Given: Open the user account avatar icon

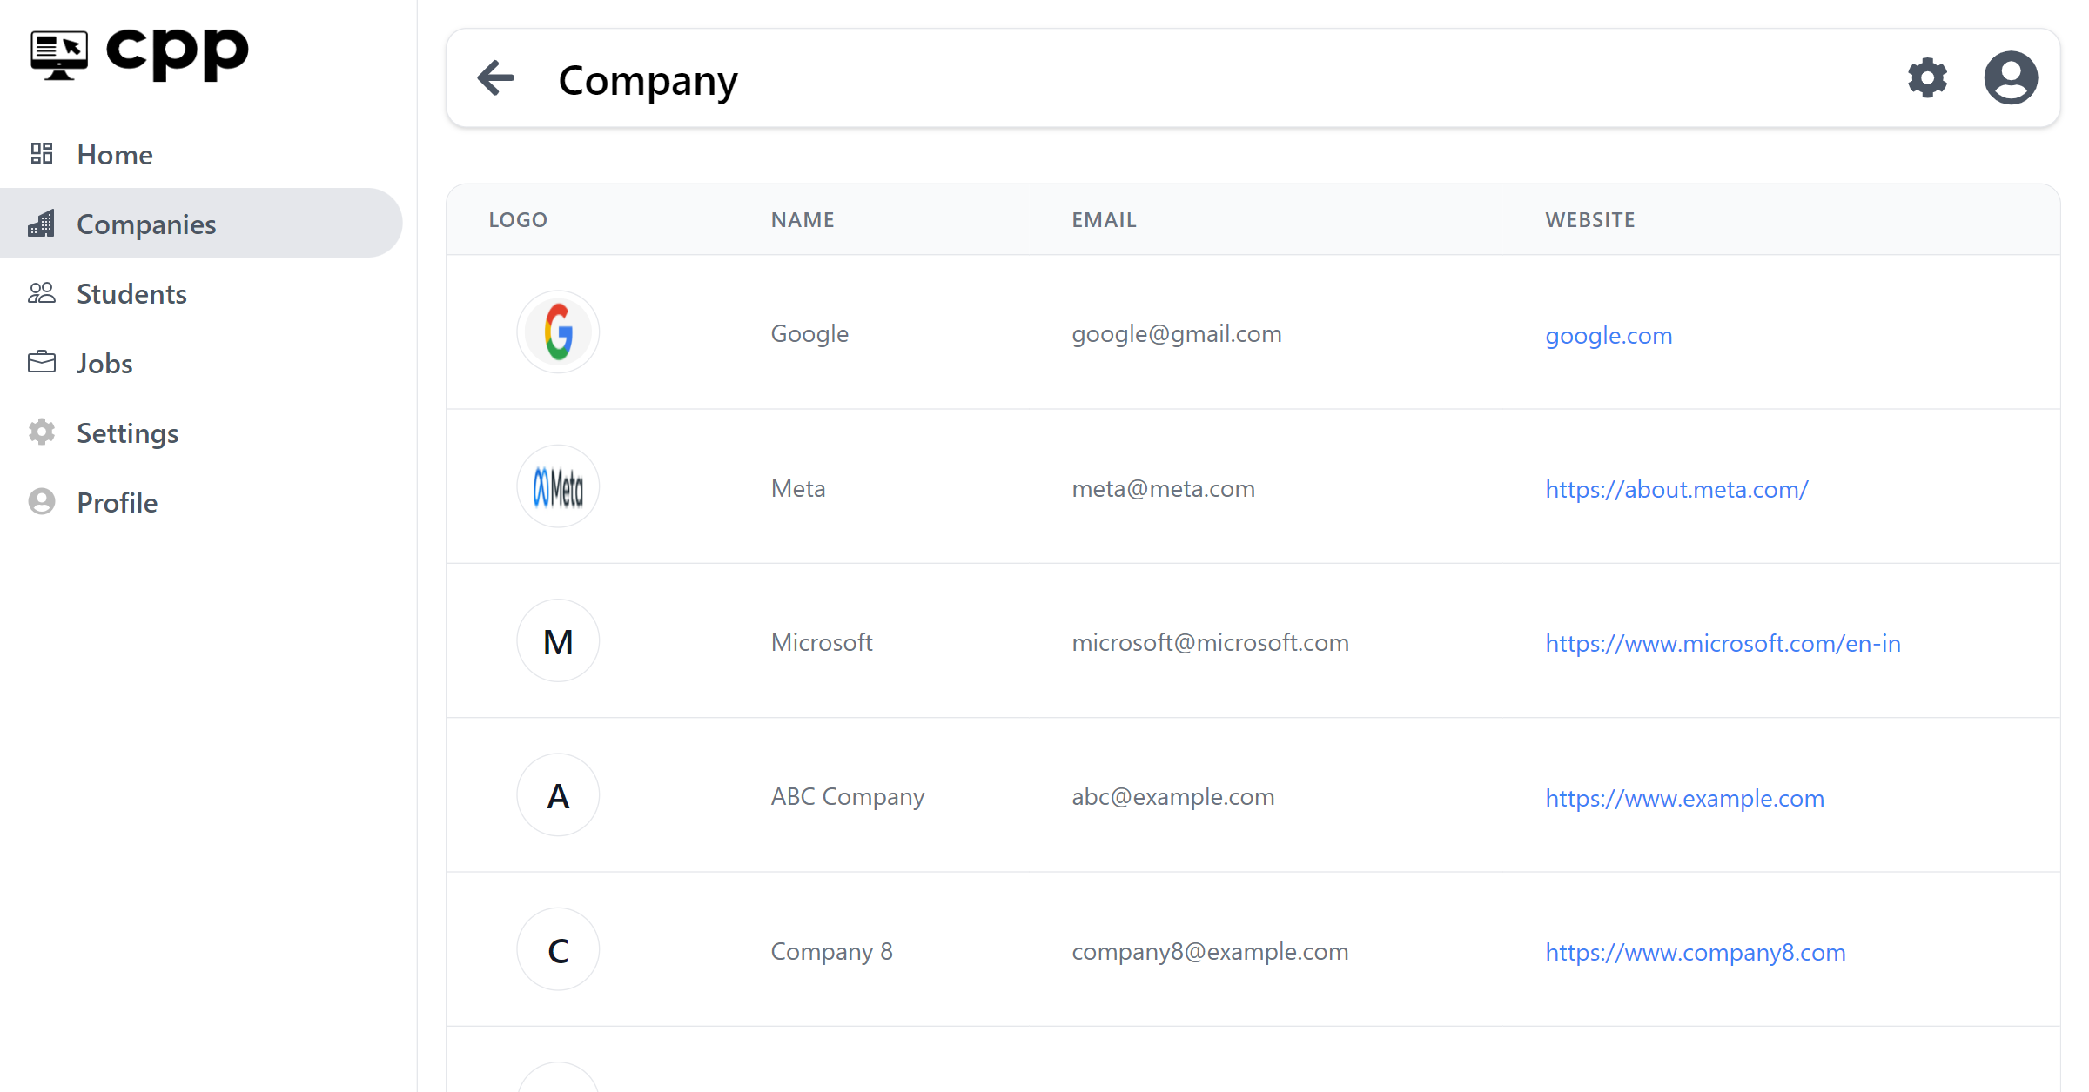Looking at the screenshot, I should coord(2011,78).
